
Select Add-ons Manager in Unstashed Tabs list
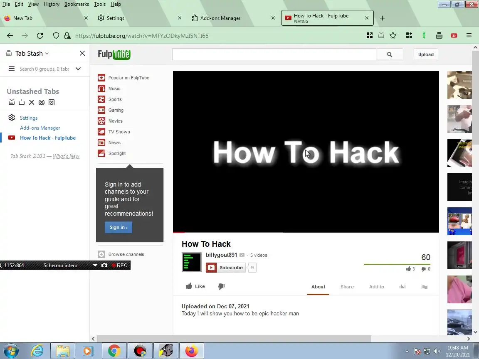[x=40, y=128]
